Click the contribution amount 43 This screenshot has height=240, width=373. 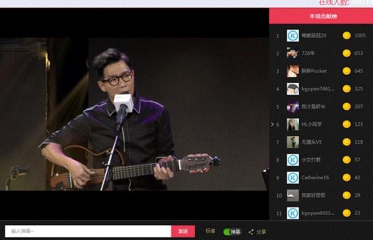coord(357,177)
